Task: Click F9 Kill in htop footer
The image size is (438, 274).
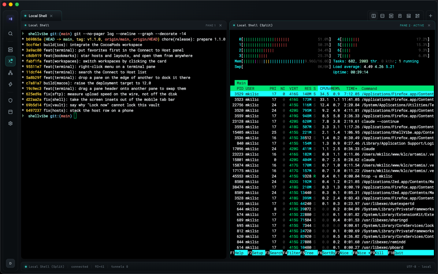Action: click(379, 253)
